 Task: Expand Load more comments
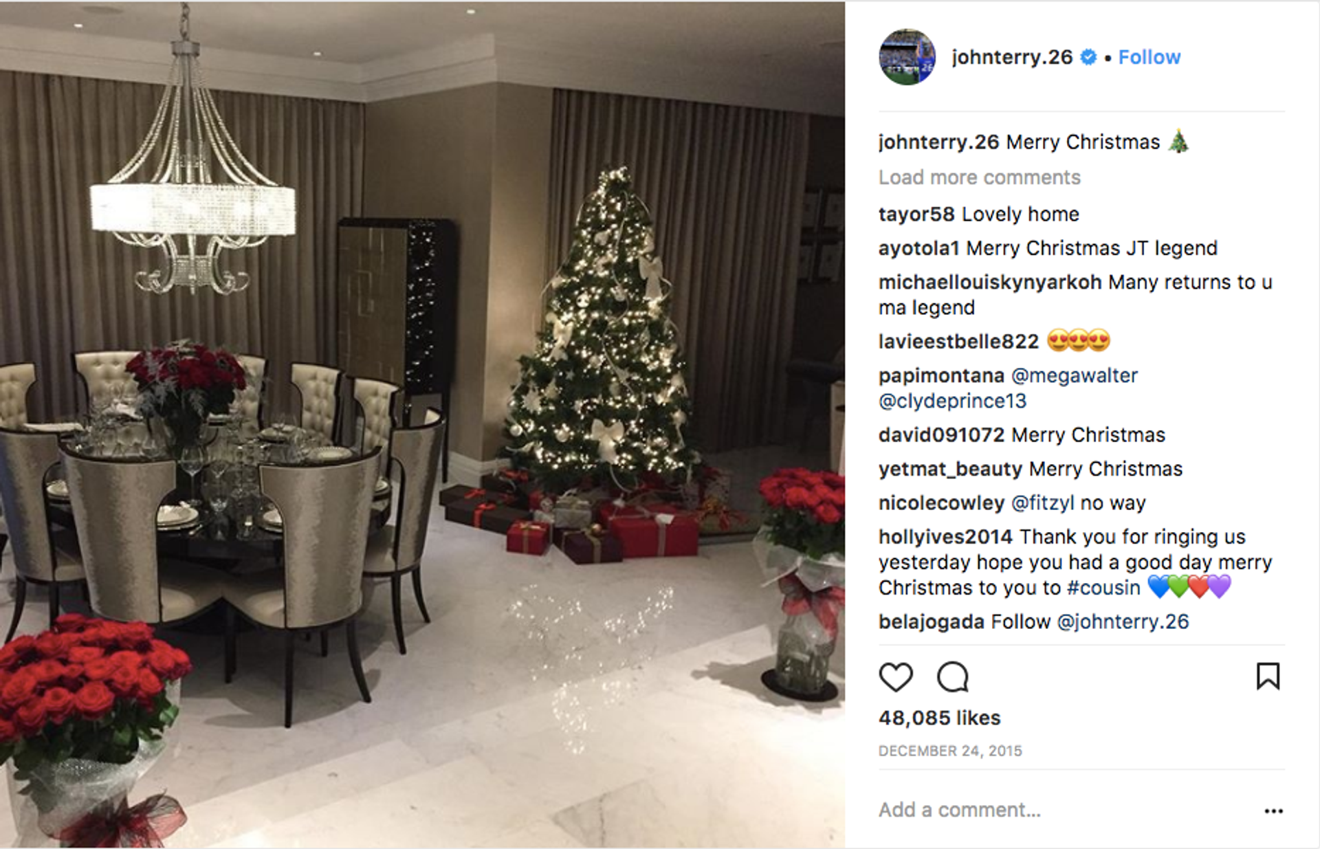point(979,177)
